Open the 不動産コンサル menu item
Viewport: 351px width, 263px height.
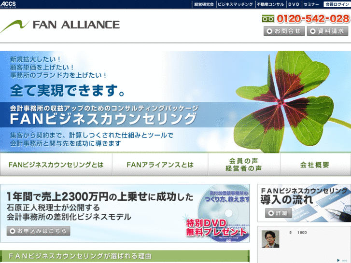point(270,4)
